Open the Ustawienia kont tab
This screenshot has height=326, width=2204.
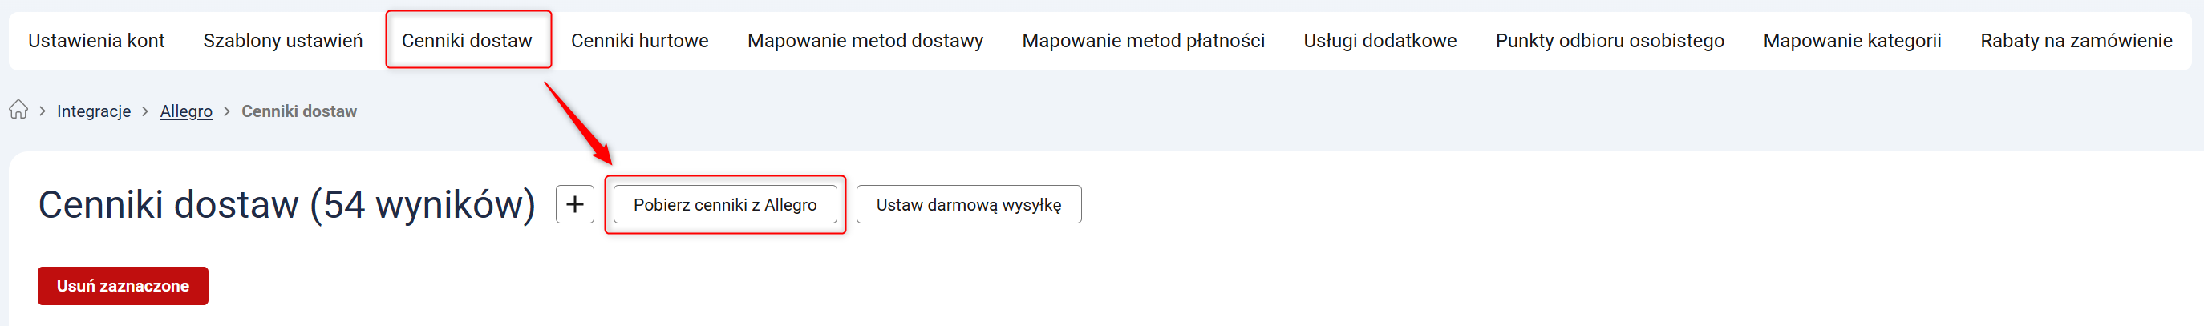click(95, 41)
